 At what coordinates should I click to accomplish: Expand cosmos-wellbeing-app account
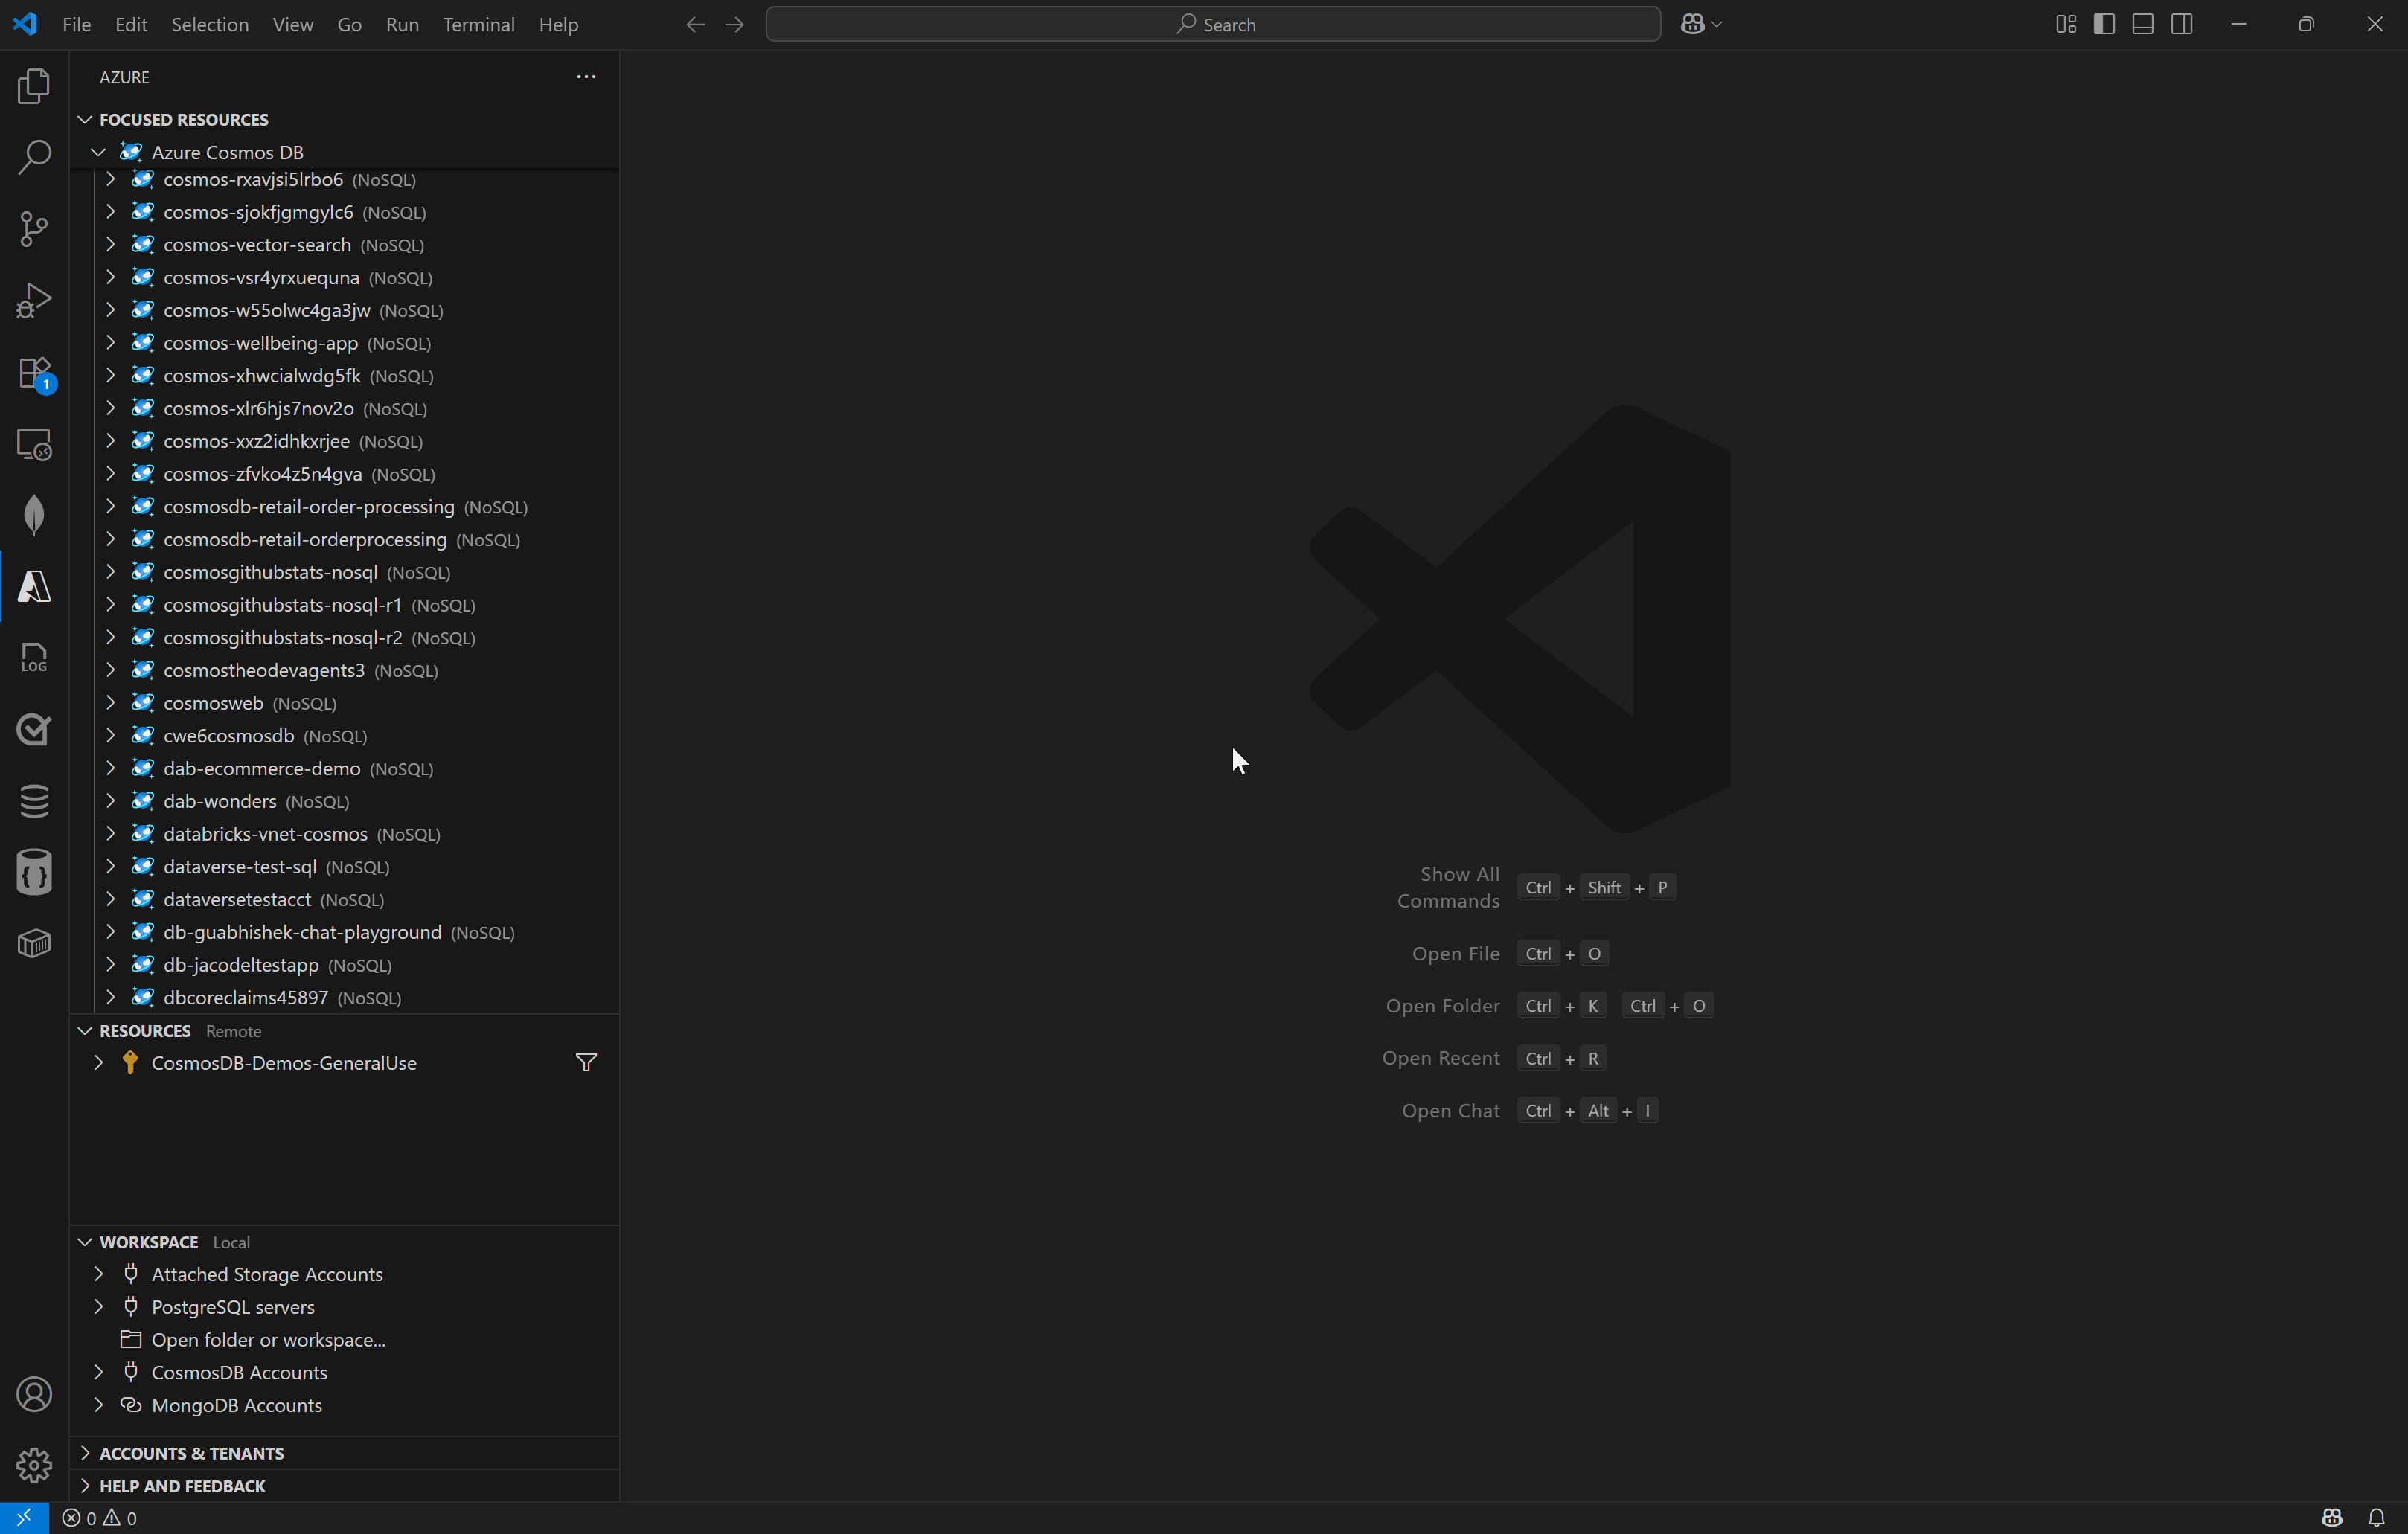coord(110,343)
